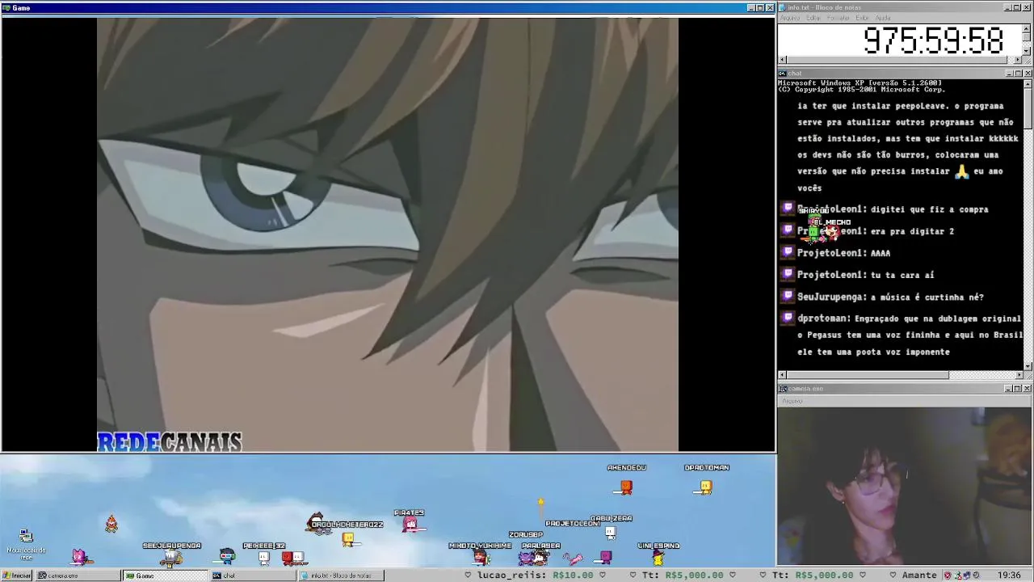Click the network connection tray icon

(958, 576)
